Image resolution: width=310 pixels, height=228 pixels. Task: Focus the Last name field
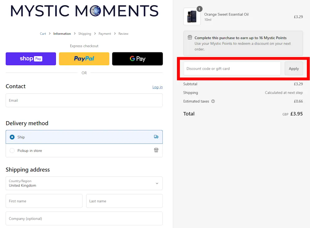124,201
